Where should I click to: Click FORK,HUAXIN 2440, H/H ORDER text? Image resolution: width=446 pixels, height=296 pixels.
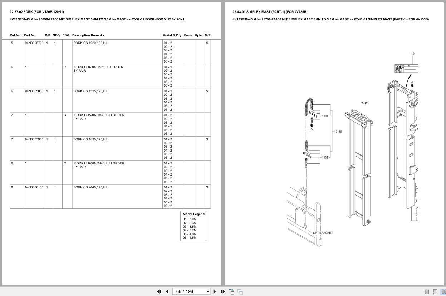[x=99, y=163]
